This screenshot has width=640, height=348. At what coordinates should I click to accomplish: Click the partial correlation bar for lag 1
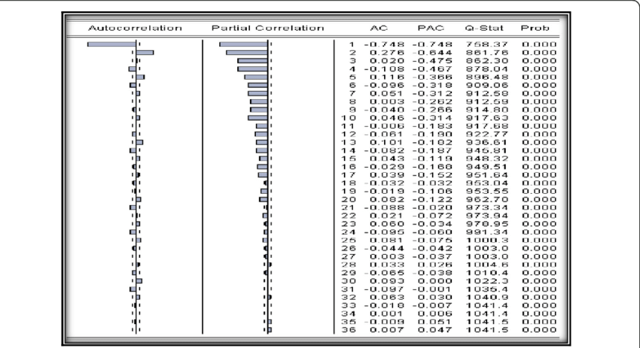pyautogui.click(x=244, y=44)
